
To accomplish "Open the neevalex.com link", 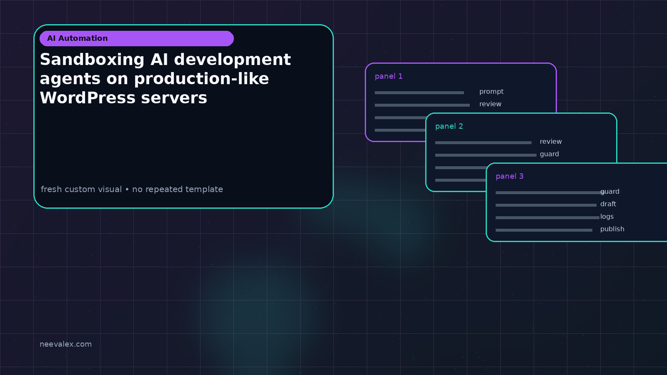I will click(65, 344).
